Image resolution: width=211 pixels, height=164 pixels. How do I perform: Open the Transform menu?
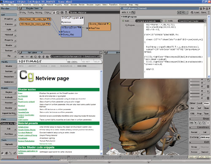pos(113,5)
